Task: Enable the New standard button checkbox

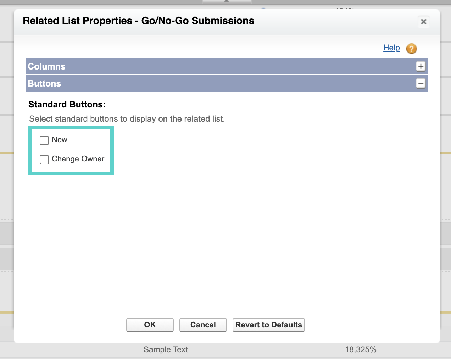Action: click(x=44, y=140)
